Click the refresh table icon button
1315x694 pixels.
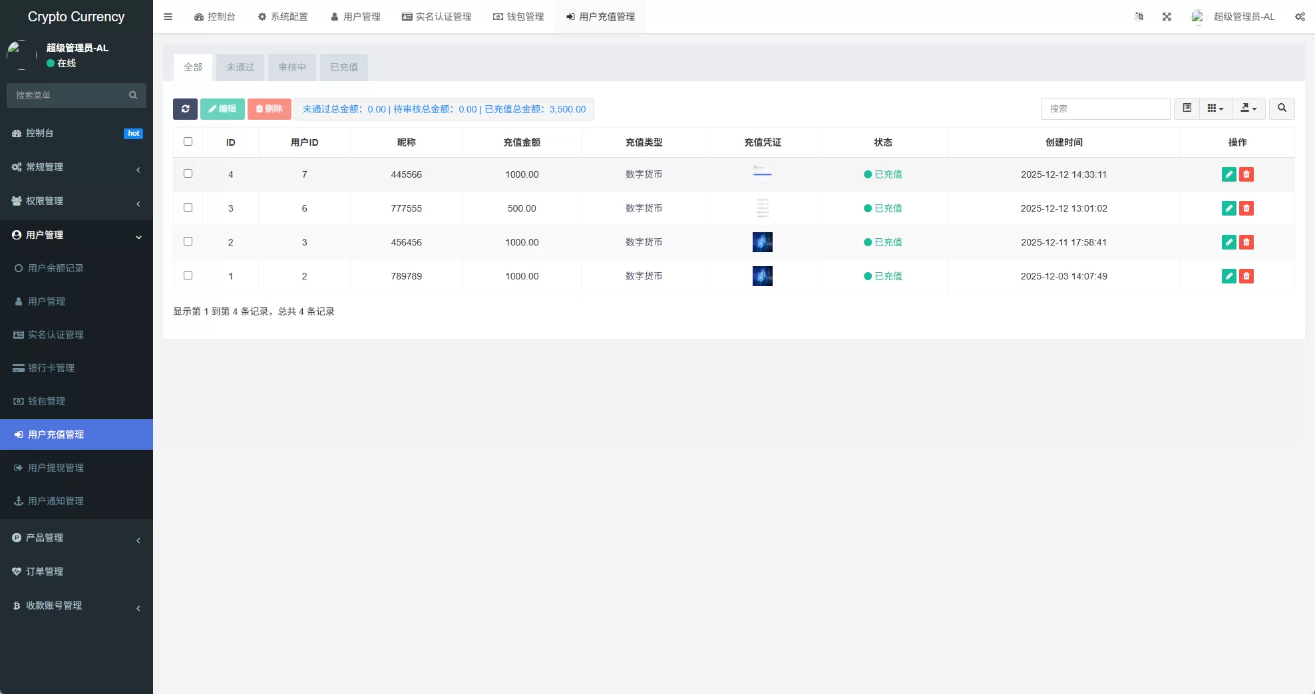coord(185,109)
